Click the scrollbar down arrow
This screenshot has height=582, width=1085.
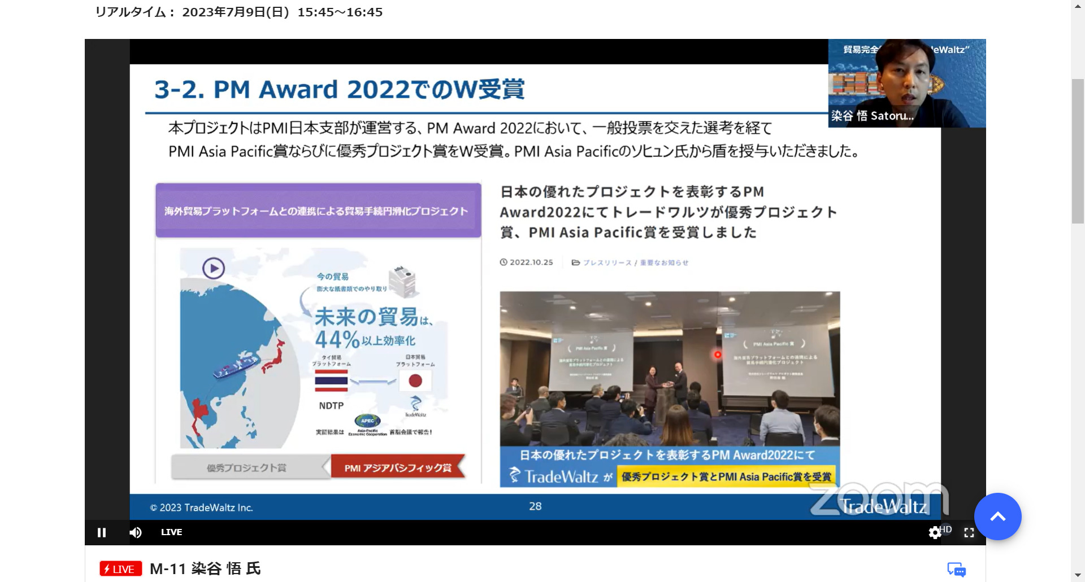[1078, 576]
